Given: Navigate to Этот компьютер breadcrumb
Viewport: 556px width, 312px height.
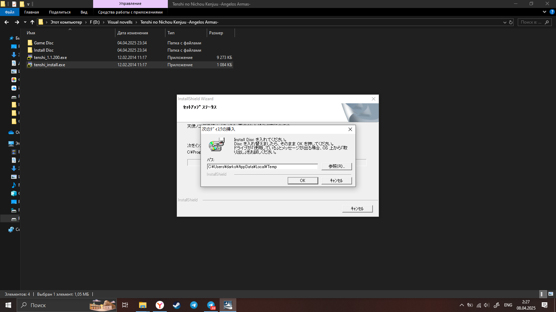Looking at the screenshot, I should (x=66, y=22).
